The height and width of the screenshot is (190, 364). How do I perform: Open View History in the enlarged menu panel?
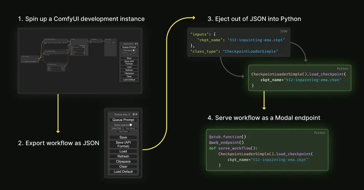(123, 132)
